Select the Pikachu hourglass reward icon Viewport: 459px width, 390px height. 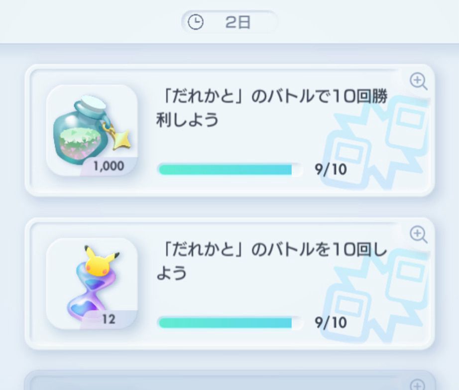pyautogui.click(x=92, y=283)
